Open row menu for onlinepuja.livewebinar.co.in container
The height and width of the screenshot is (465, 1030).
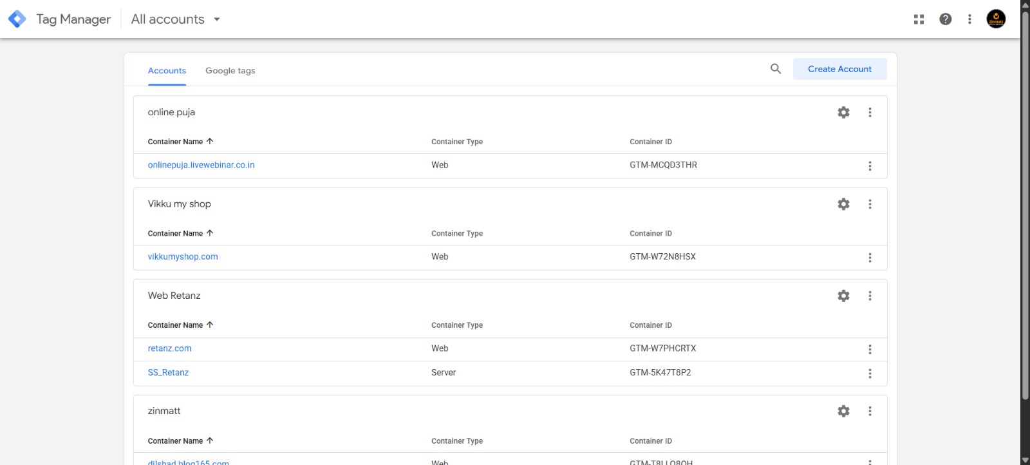(870, 166)
